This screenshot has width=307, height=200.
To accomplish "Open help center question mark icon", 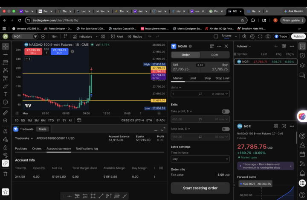I will [x=302, y=195].
